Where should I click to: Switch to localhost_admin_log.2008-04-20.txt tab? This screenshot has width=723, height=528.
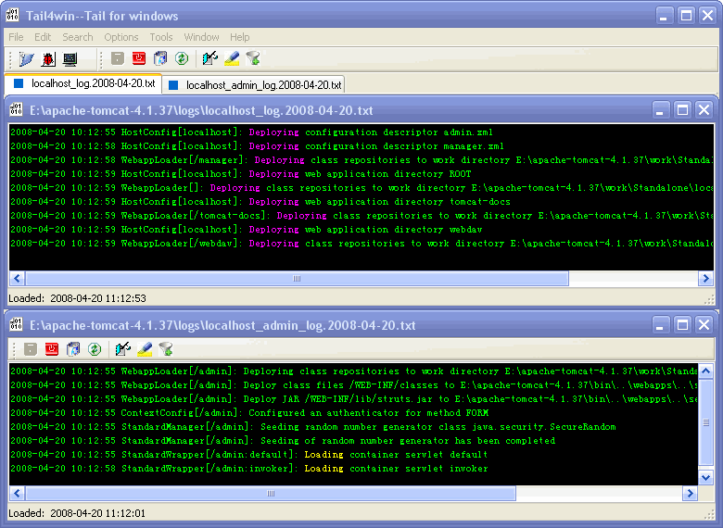[255, 85]
